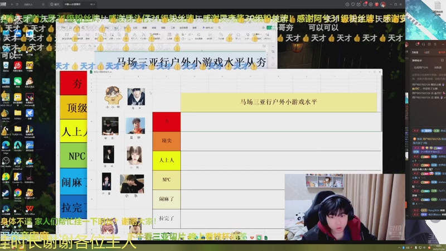Viewport: 446px width, 251px height.
Task: Click the green NPC block in back window
Action: pos(74,156)
